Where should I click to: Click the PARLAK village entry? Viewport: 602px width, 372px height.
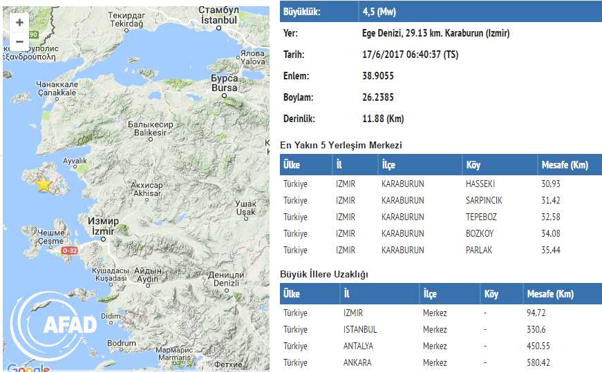coord(479,250)
